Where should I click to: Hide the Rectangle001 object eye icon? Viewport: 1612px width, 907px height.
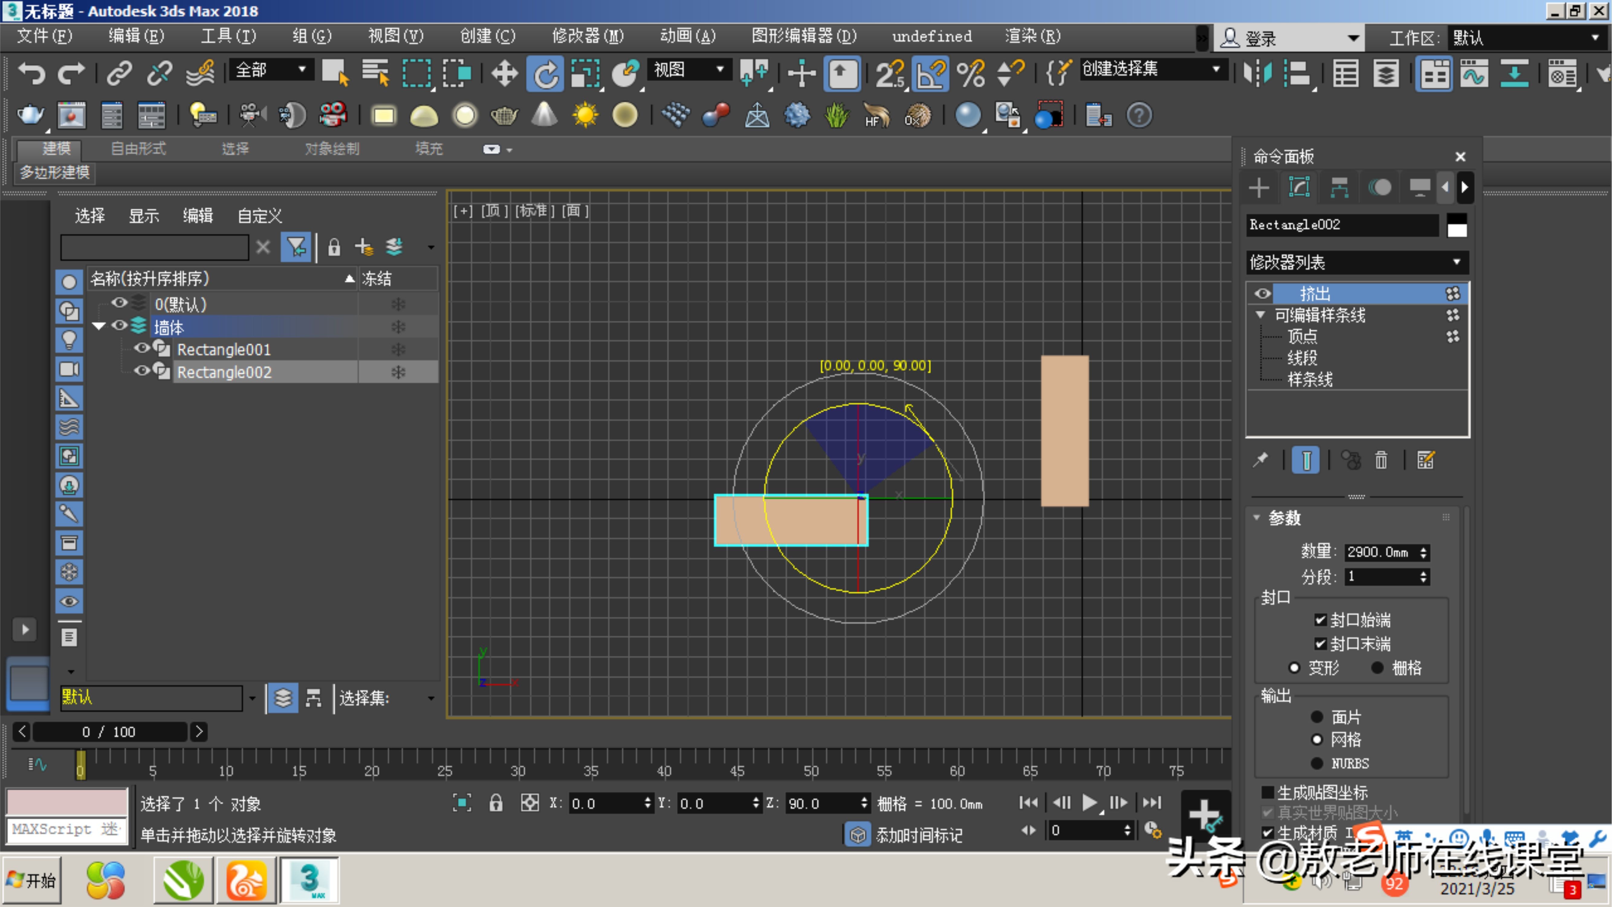click(142, 348)
